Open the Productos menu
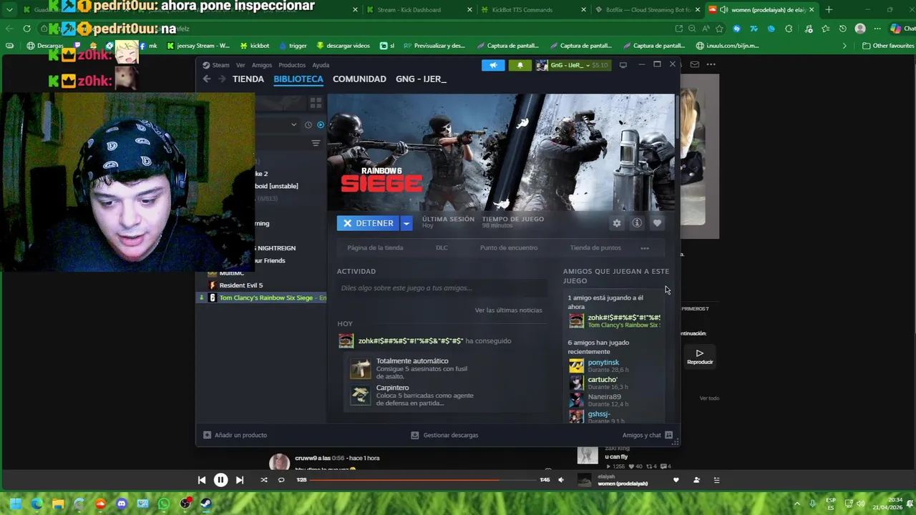Viewport: 916px width, 515px height. pos(292,65)
